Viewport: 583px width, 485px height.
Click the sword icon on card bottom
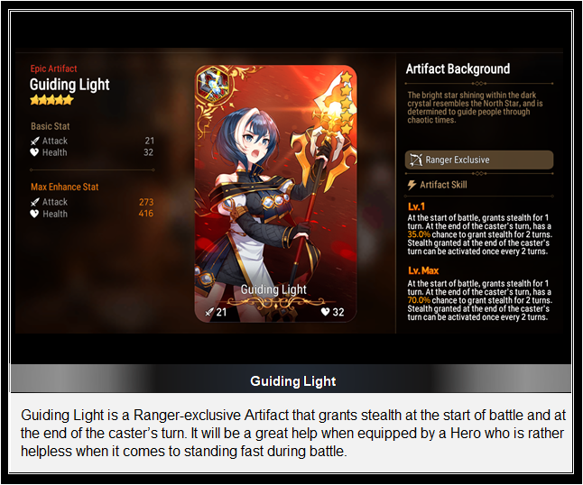point(210,312)
